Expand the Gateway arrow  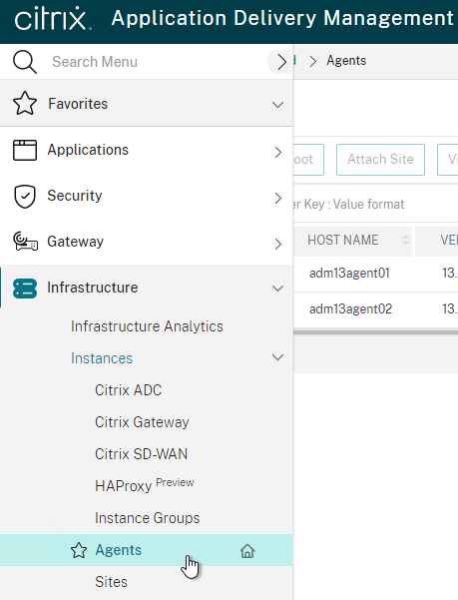(x=278, y=244)
